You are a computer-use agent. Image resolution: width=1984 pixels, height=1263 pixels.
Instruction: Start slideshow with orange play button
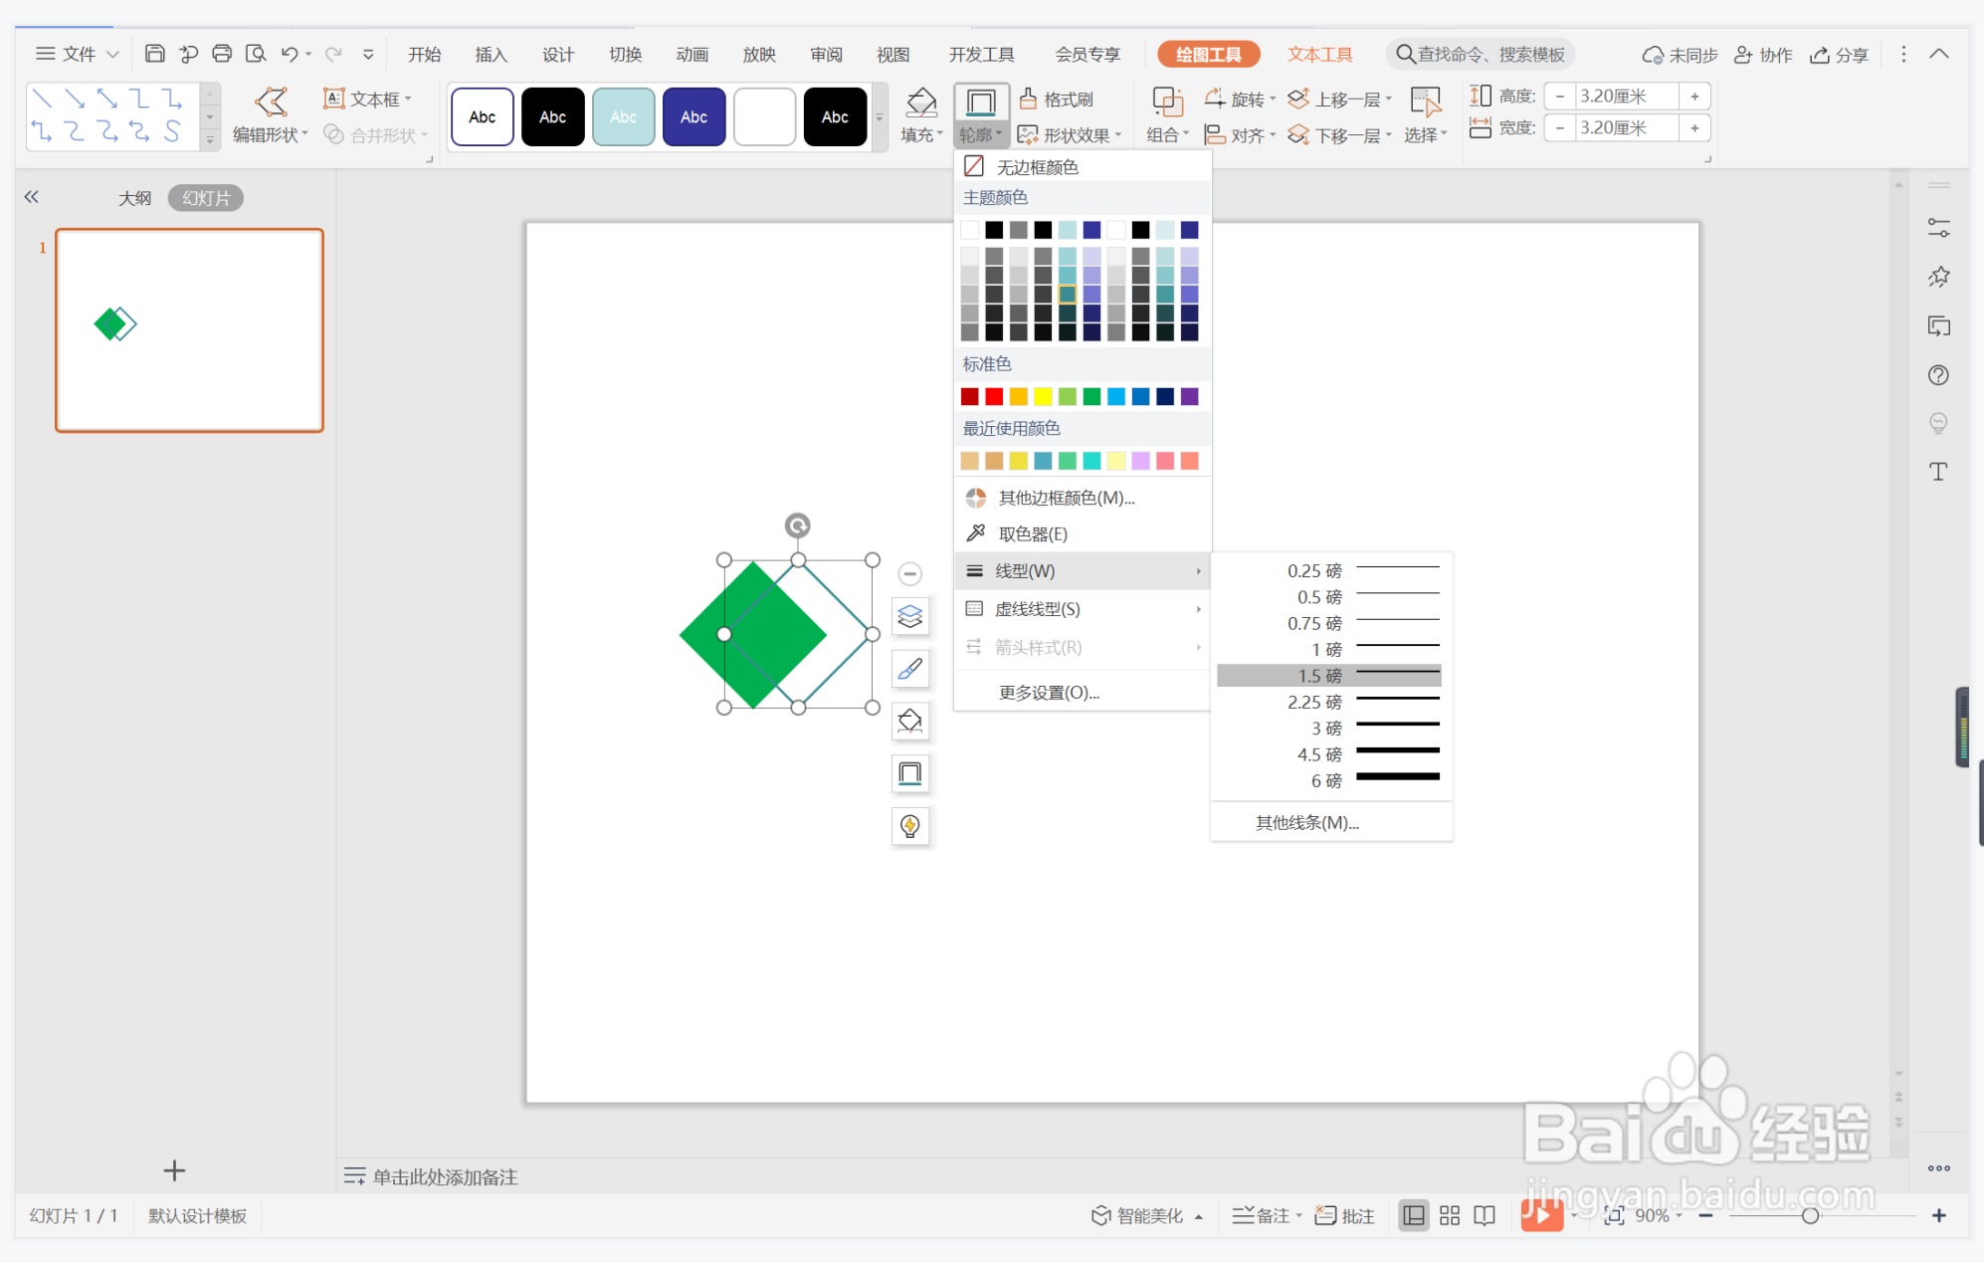tap(1541, 1214)
